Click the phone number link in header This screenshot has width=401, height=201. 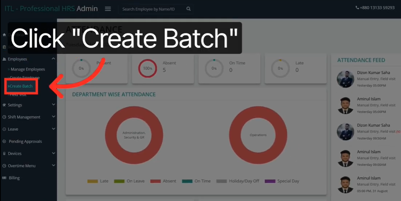point(375,8)
